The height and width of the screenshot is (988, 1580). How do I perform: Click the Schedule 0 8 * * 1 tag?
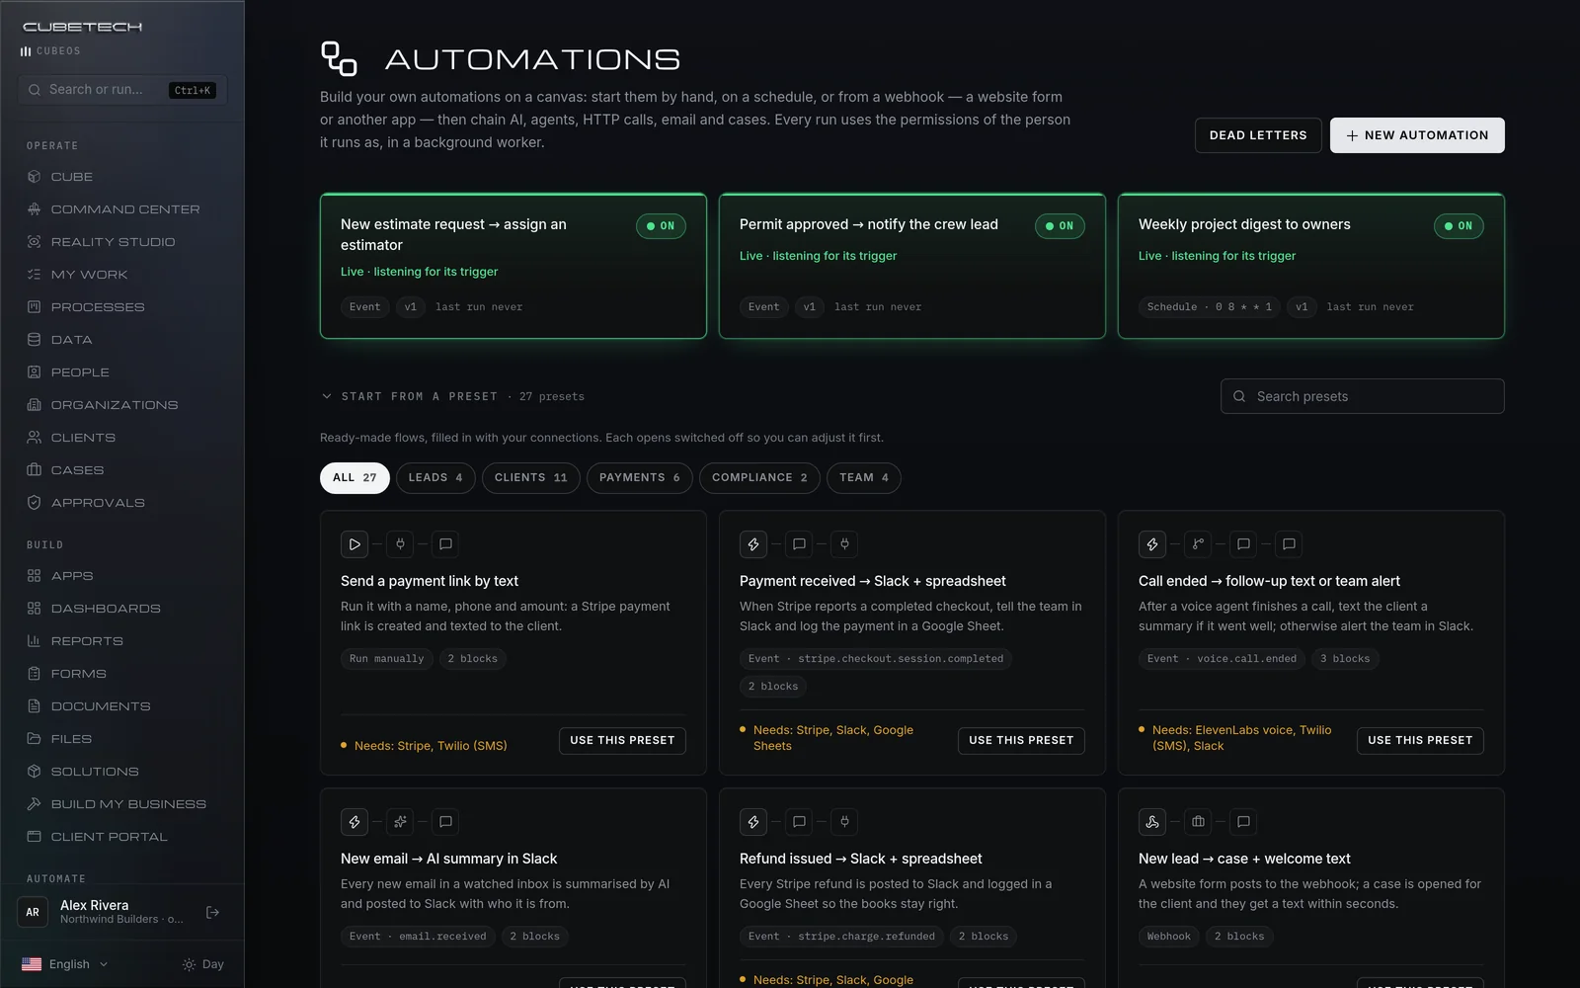point(1210,307)
